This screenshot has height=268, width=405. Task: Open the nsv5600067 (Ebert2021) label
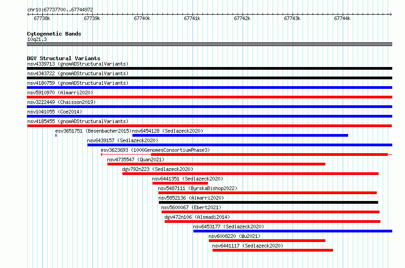pos(191,207)
